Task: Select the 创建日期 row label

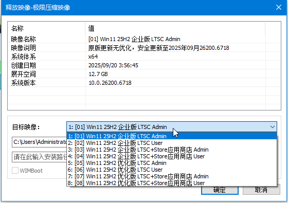Action: pos(23,65)
